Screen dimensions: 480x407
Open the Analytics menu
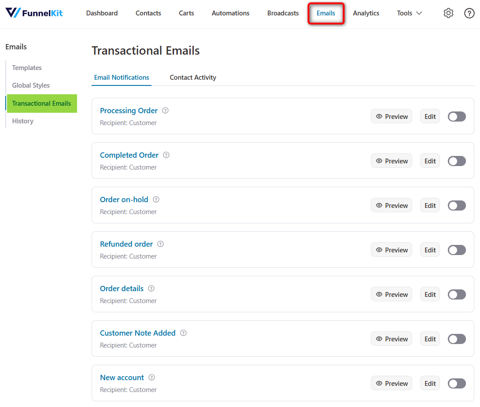pyautogui.click(x=366, y=13)
